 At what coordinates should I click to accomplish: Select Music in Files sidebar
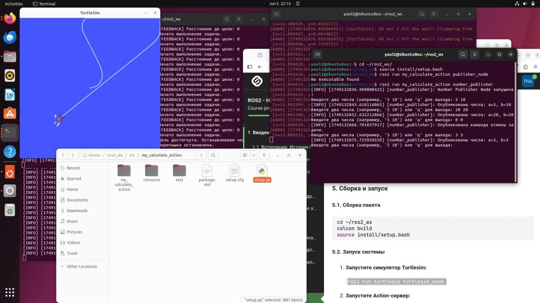[x=83, y=221]
